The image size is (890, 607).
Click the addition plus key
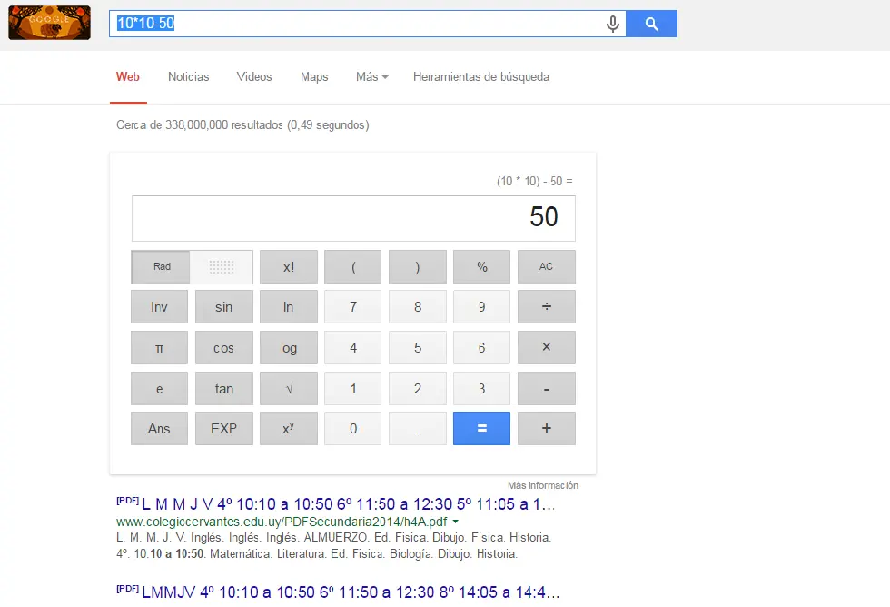[547, 429]
